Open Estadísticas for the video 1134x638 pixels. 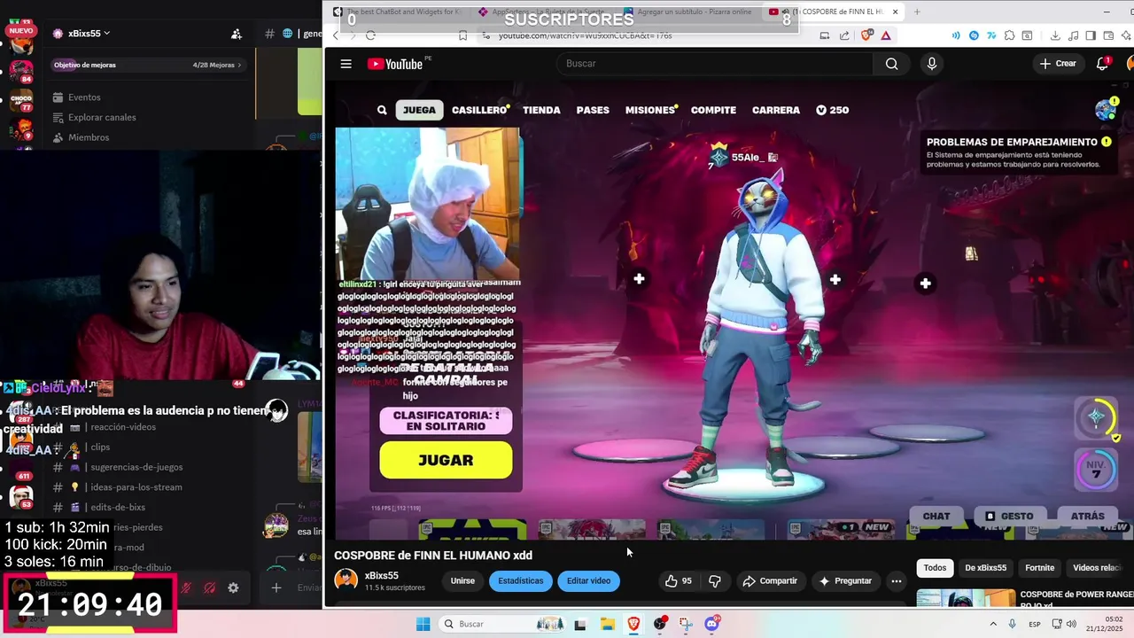(521, 581)
